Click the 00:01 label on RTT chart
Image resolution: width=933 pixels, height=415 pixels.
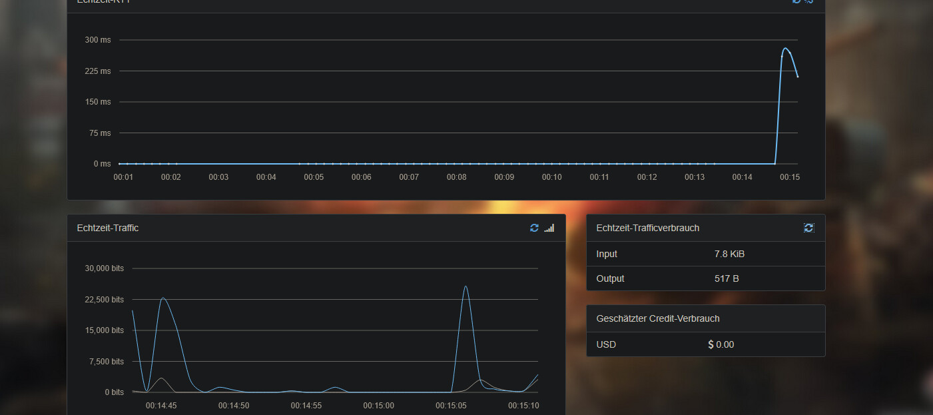point(123,177)
